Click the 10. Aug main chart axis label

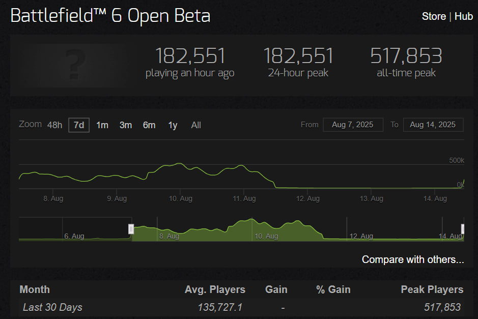pos(181,198)
